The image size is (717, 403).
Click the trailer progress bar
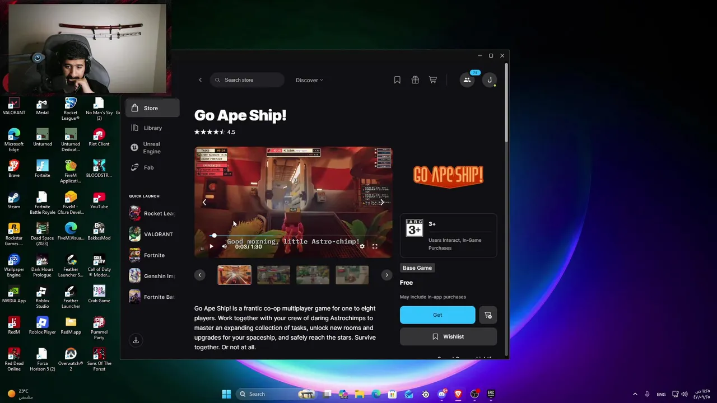pos(293,236)
